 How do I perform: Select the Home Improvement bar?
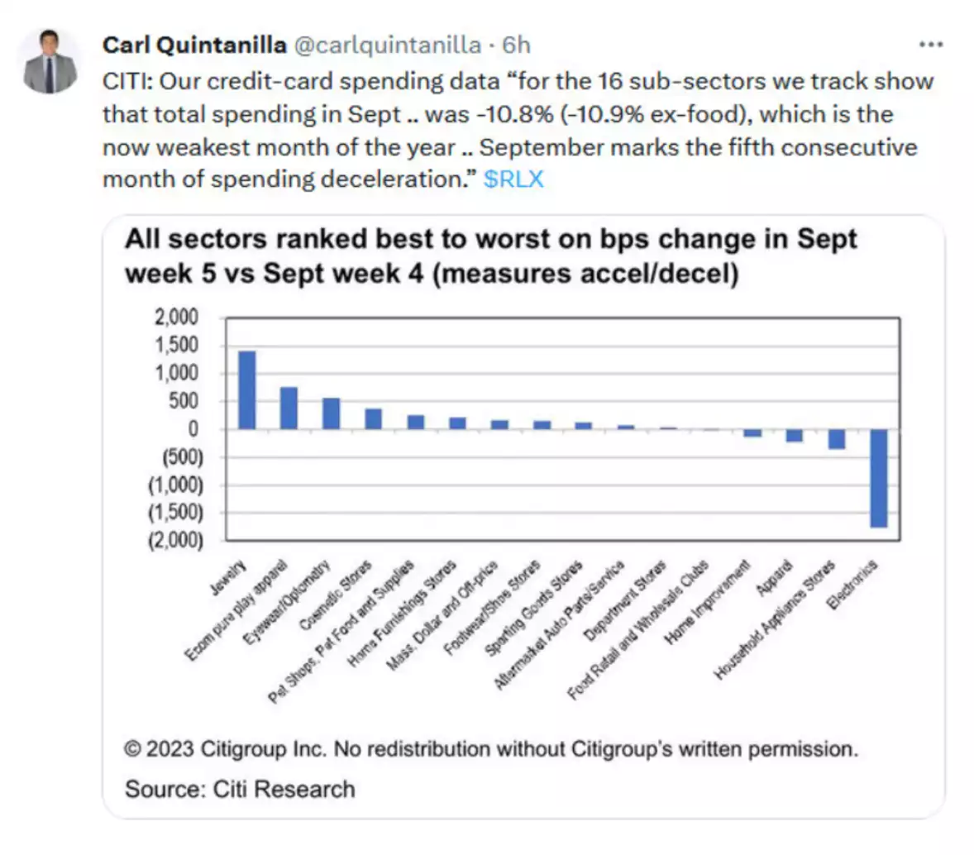point(752,432)
